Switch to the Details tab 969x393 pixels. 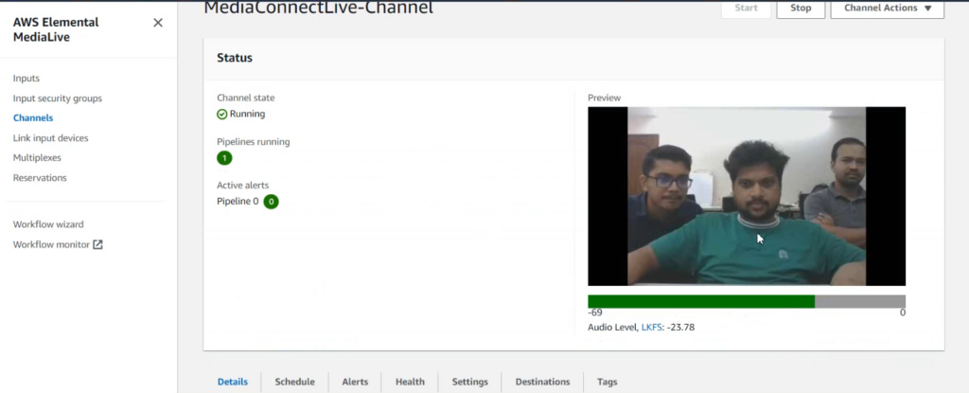point(233,382)
